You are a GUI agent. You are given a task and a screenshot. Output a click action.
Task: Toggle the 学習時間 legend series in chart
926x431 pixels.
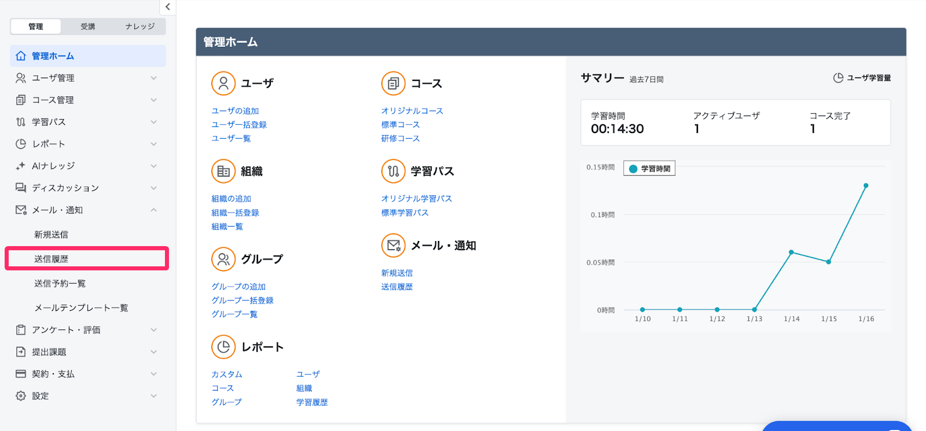tap(649, 169)
